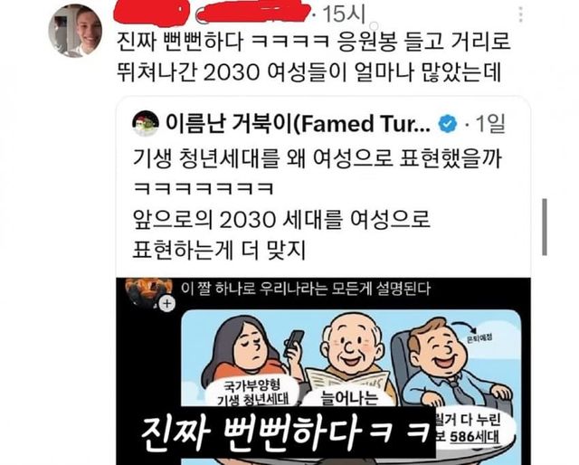Click the 이름난 거북이(Famed Tur... account name
Image resolution: width=579 pixels, height=465 pixels.
coord(298,124)
